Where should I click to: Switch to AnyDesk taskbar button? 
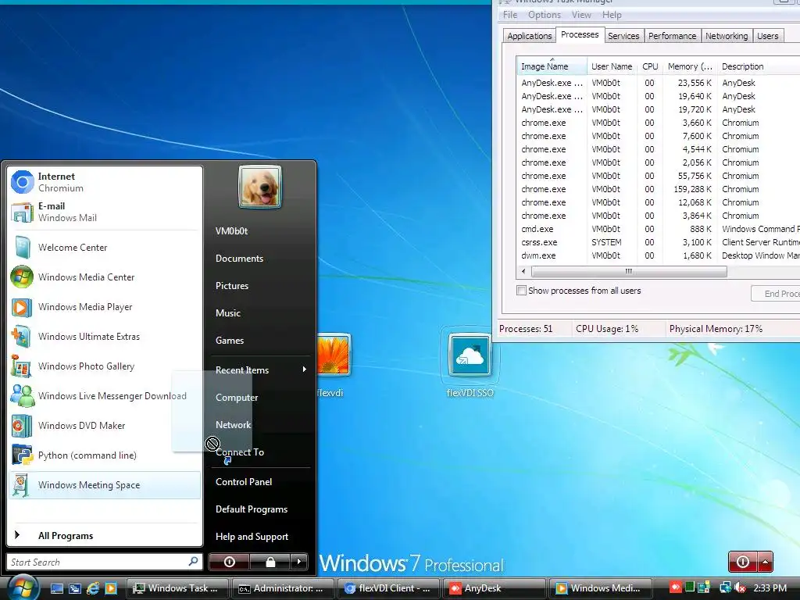494,588
